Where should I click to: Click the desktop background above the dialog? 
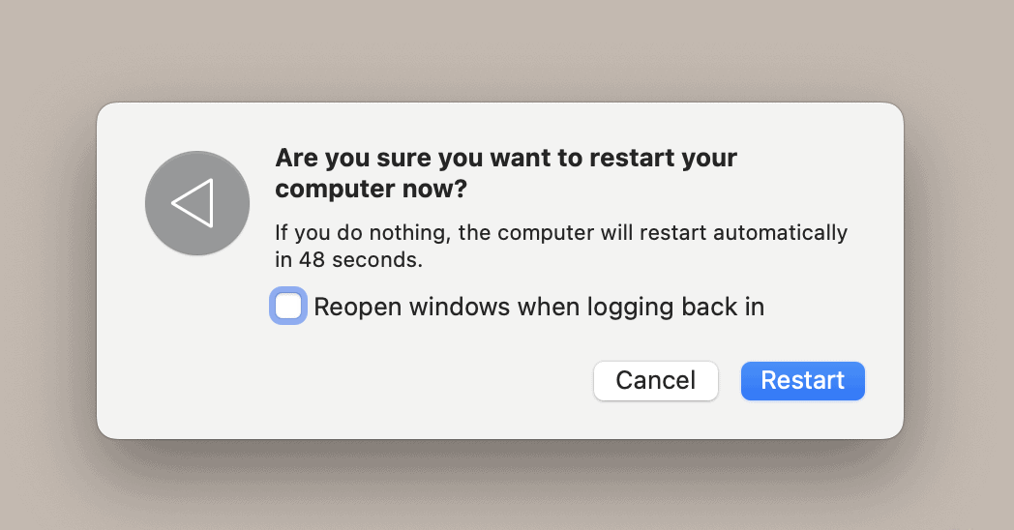click(x=503, y=48)
